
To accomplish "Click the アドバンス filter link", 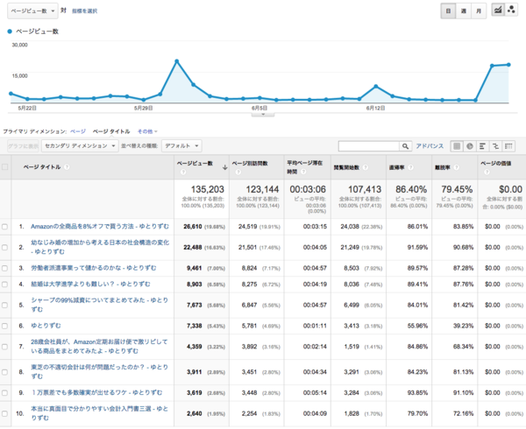I will coord(430,146).
